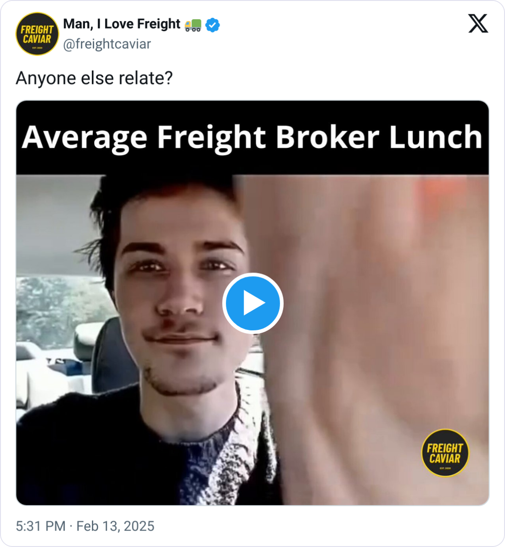Click the Feb 13, 2025 date
This screenshot has height=547, width=505.
coord(115,526)
